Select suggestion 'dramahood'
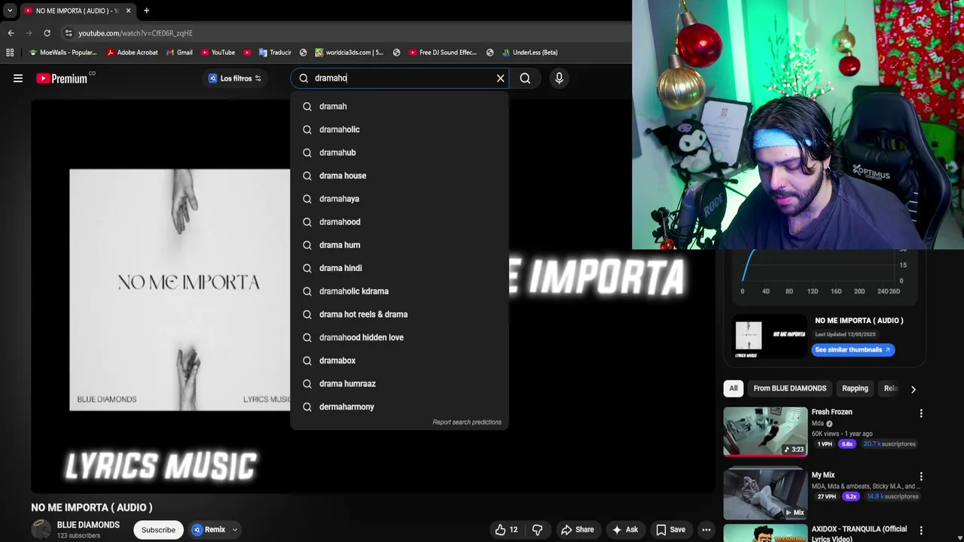The width and height of the screenshot is (964, 542). (399, 222)
